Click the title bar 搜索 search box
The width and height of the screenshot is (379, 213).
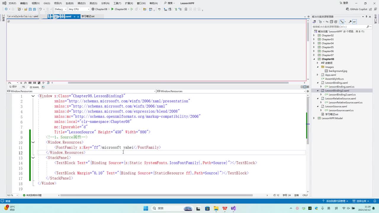pyautogui.click(x=169, y=3)
